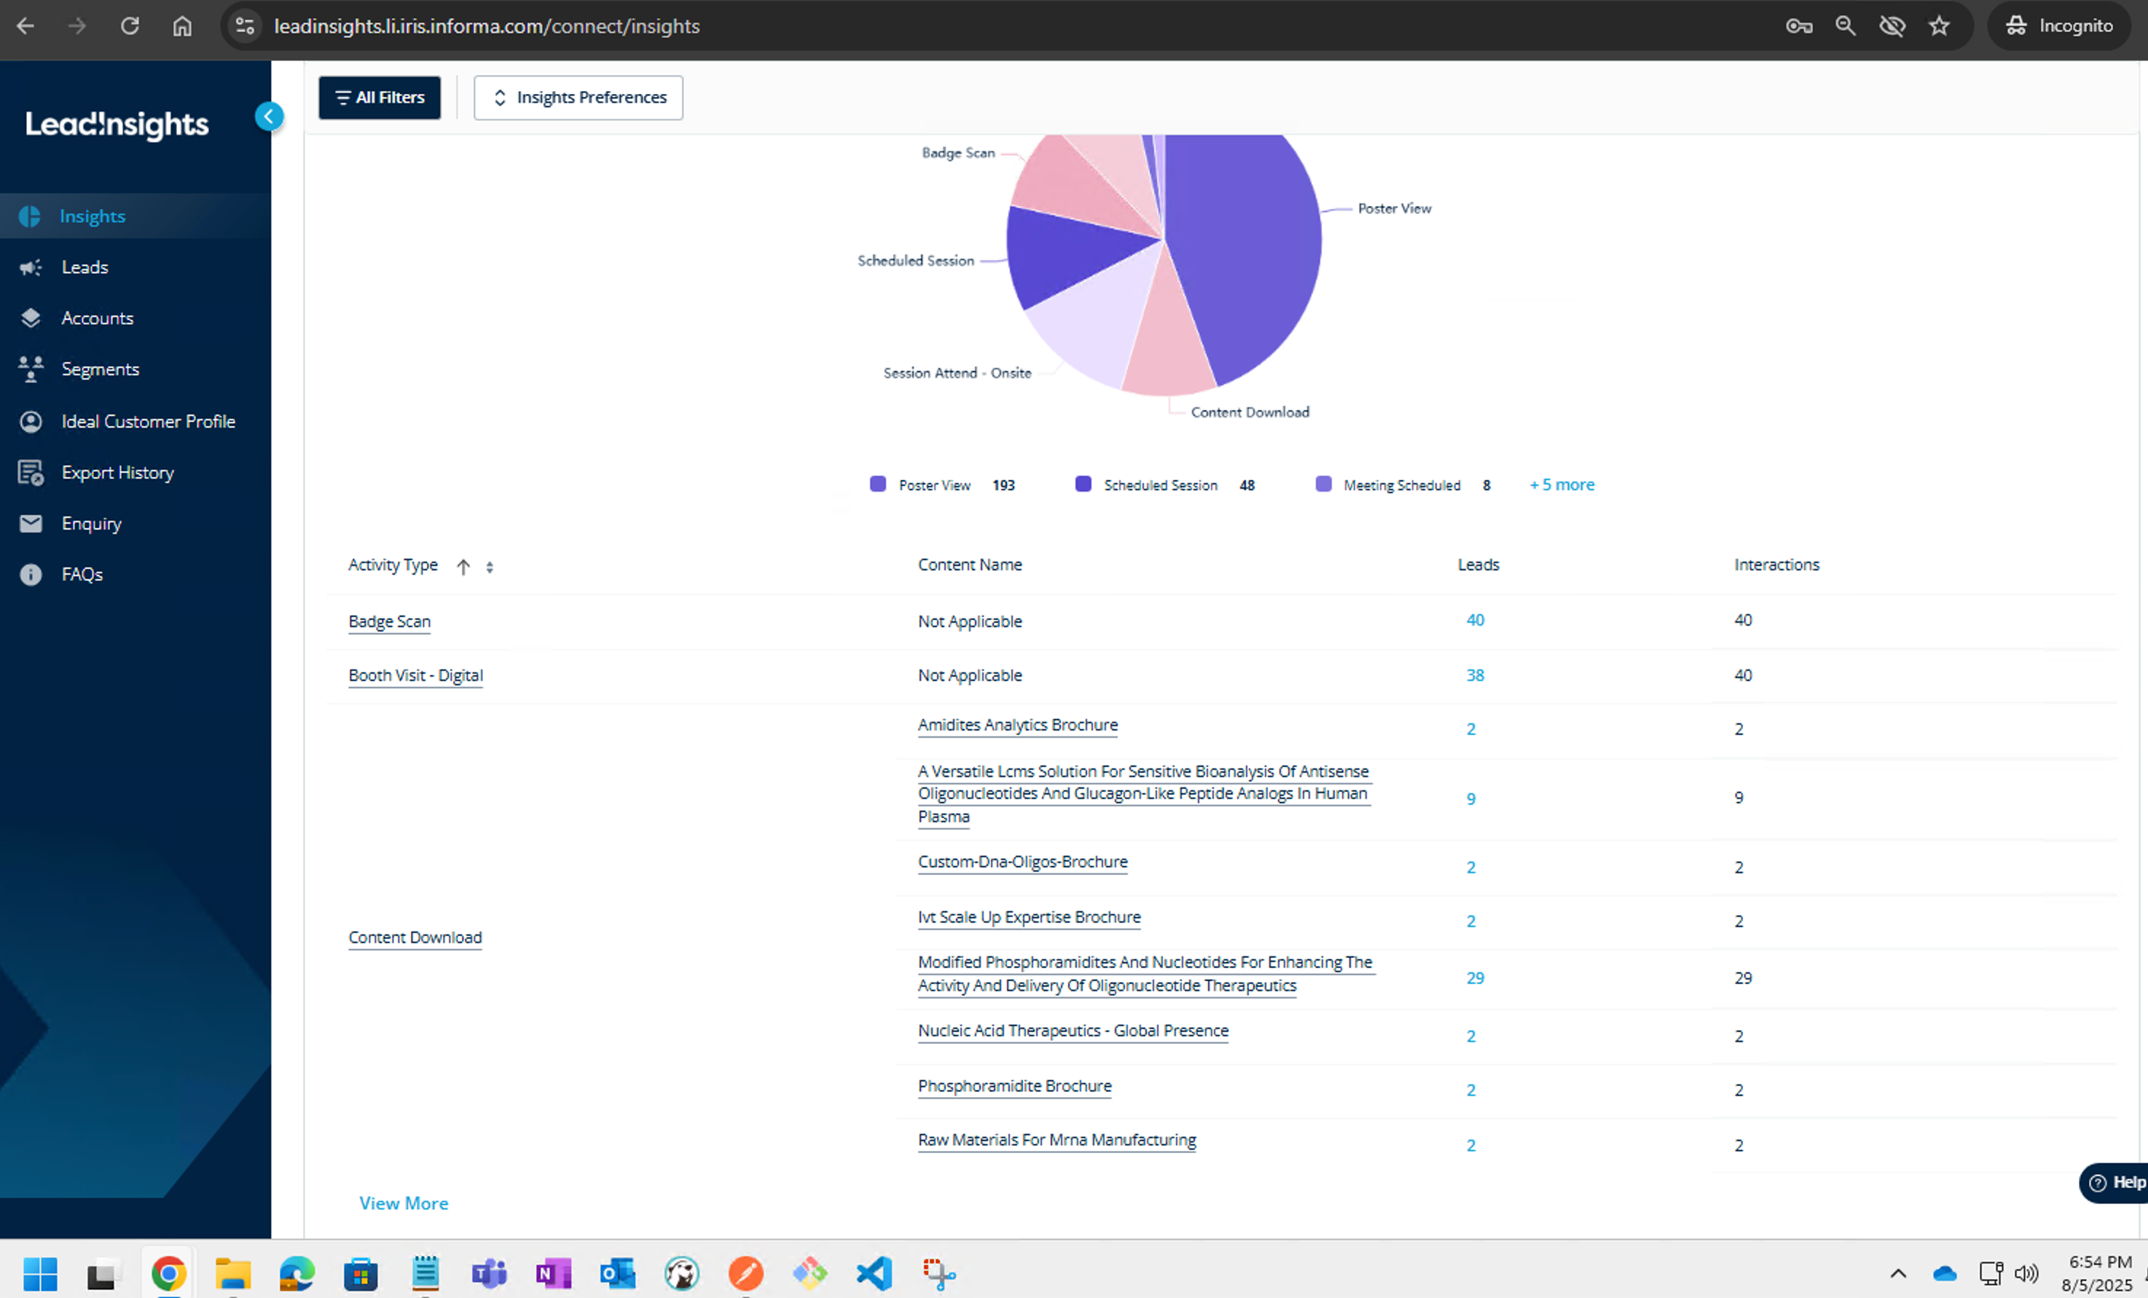Open Google Chrome from the taskbar
The height and width of the screenshot is (1298, 2148).
click(x=169, y=1273)
